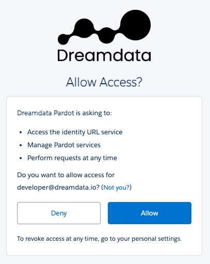The height and width of the screenshot is (264, 210).
Task: Click the Dreamdata wordmark text
Action: pos(104,55)
